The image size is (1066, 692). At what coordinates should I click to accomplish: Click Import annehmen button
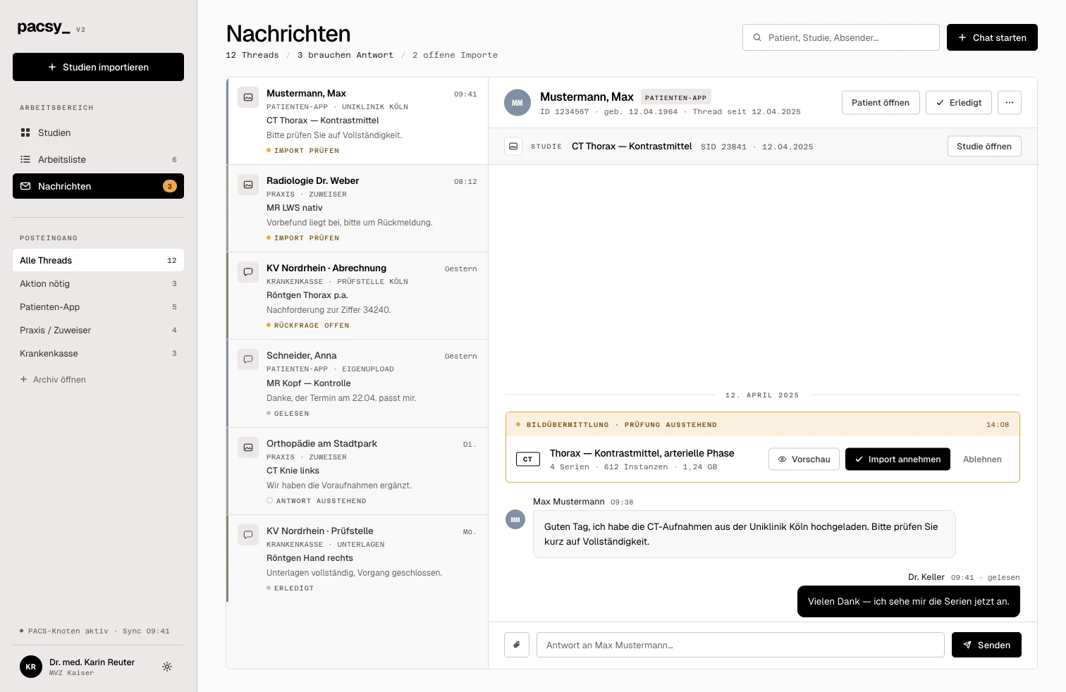pos(897,459)
